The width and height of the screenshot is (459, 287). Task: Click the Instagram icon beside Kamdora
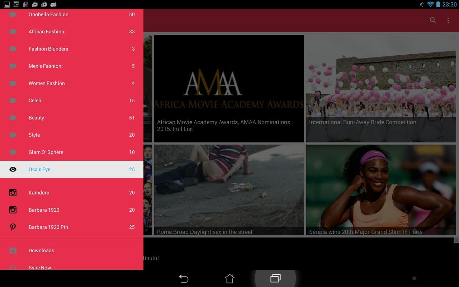coord(13,193)
